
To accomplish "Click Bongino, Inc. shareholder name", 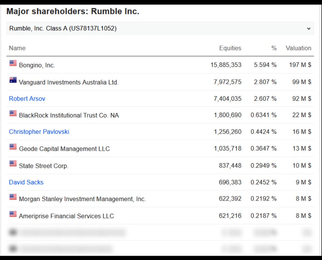I will click(x=37, y=65).
